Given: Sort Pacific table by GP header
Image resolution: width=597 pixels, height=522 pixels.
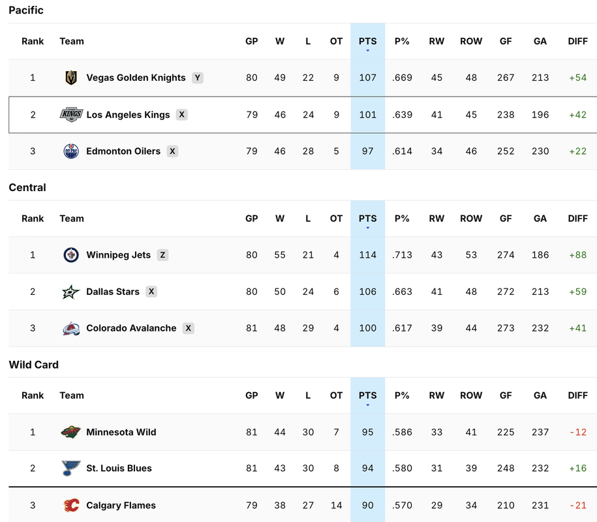Looking at the screenshot, I should [x=252, y=41].
